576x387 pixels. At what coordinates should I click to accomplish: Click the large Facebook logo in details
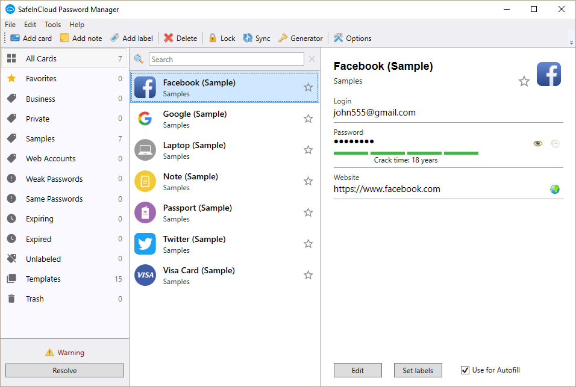tap(549, 74)
